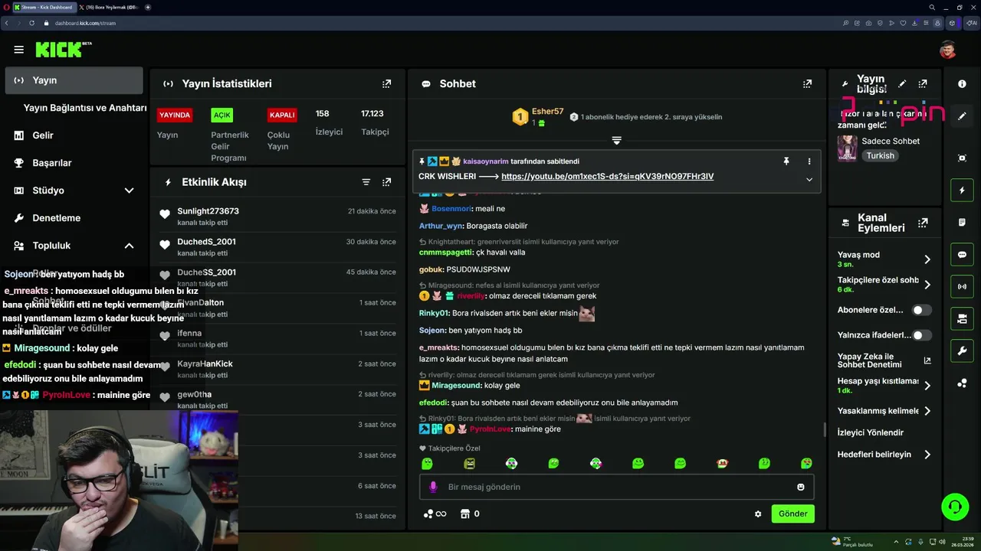Pop out the Kanal Eylemleri panel

923,223
